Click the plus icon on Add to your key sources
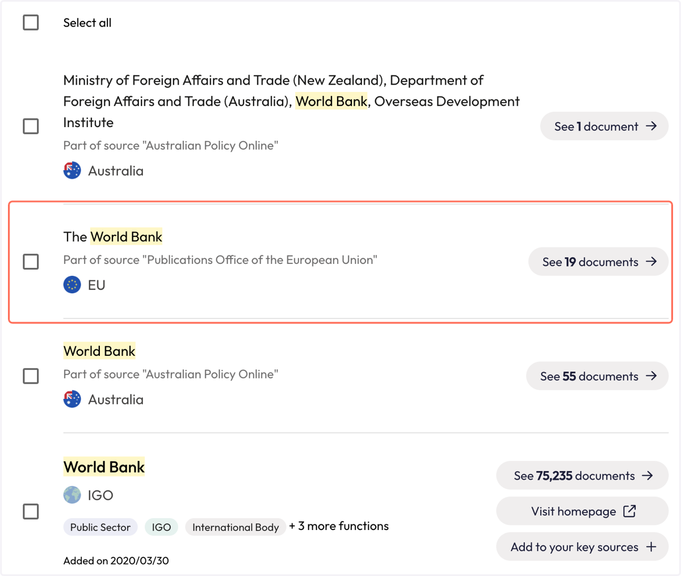681x576 pixels. coord(651,547)
